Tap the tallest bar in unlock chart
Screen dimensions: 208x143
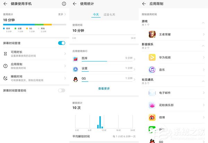click(100, 122)
